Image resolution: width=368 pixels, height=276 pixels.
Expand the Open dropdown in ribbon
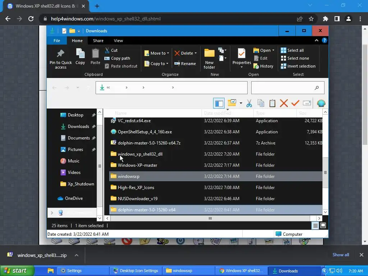[264, 50]
